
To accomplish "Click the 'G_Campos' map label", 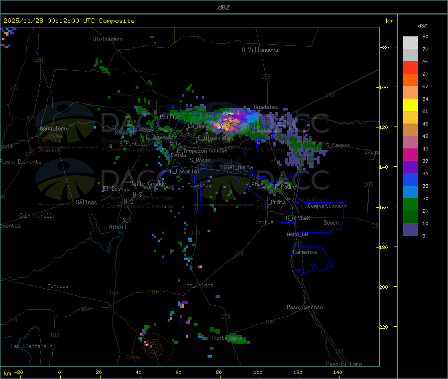I will coord(338,145).
